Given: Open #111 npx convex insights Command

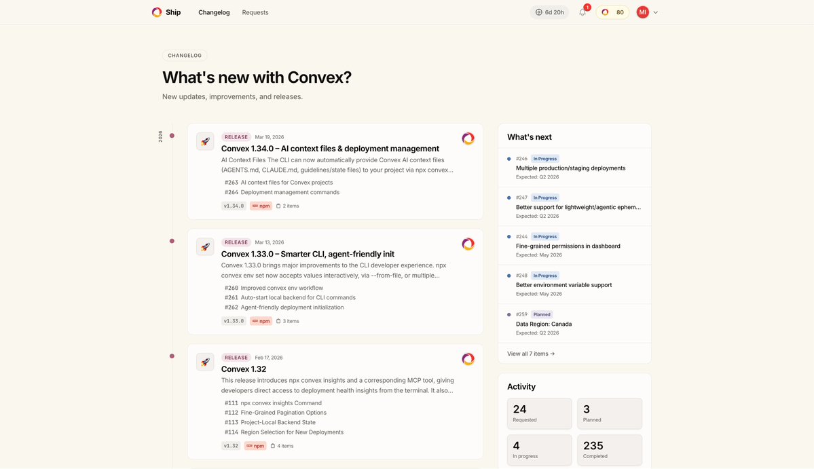Looking at the screenshot, I should [273, 403].
